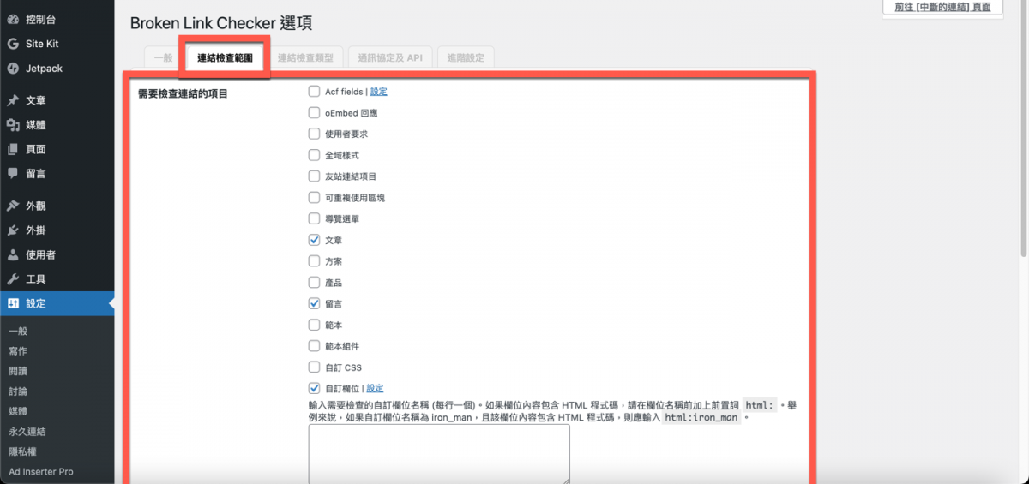Screen dimensions: 1029x484
Task: Check the 可重複使用區塊 checkbox
Action: tap(314, 197)
